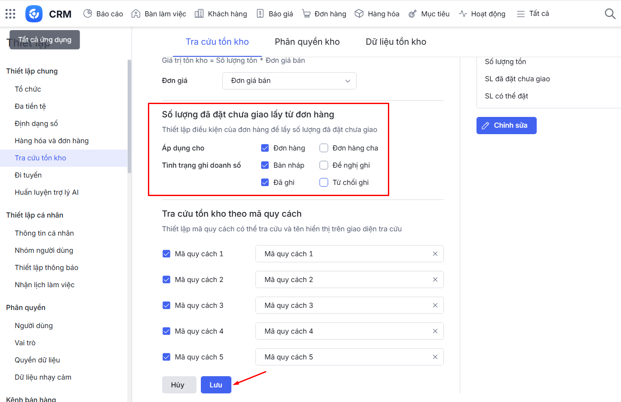Uncheck Mã quy cách 1 checkbox
The height and width of the screenshot is (402, 621).
[x=166, y=254]
